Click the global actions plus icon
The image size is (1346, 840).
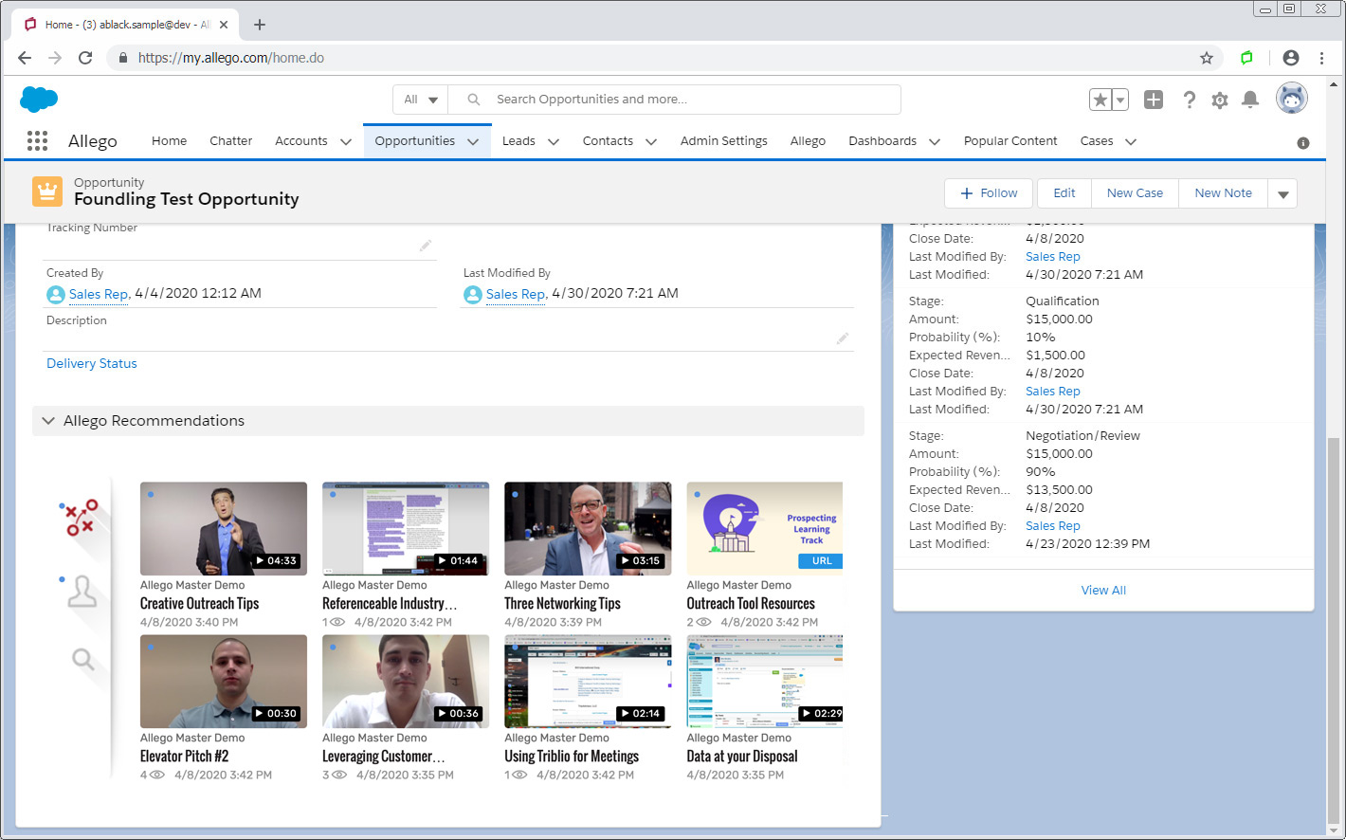pyautogui.click(x=1153, y=99)
